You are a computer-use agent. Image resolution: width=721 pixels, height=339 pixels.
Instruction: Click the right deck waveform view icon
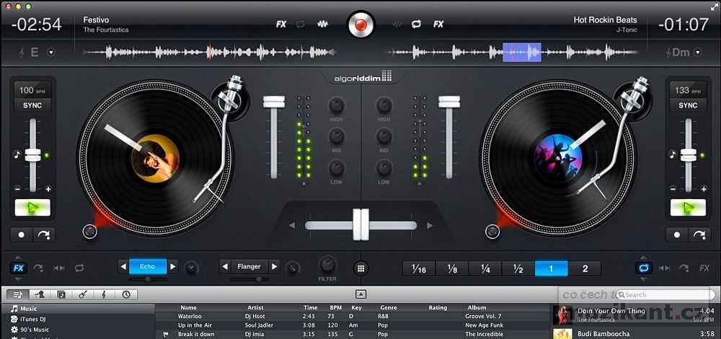(397, 24)
